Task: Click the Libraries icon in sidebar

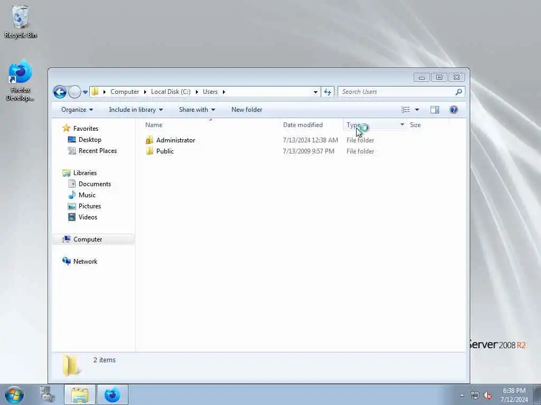Action: (66, 173)
